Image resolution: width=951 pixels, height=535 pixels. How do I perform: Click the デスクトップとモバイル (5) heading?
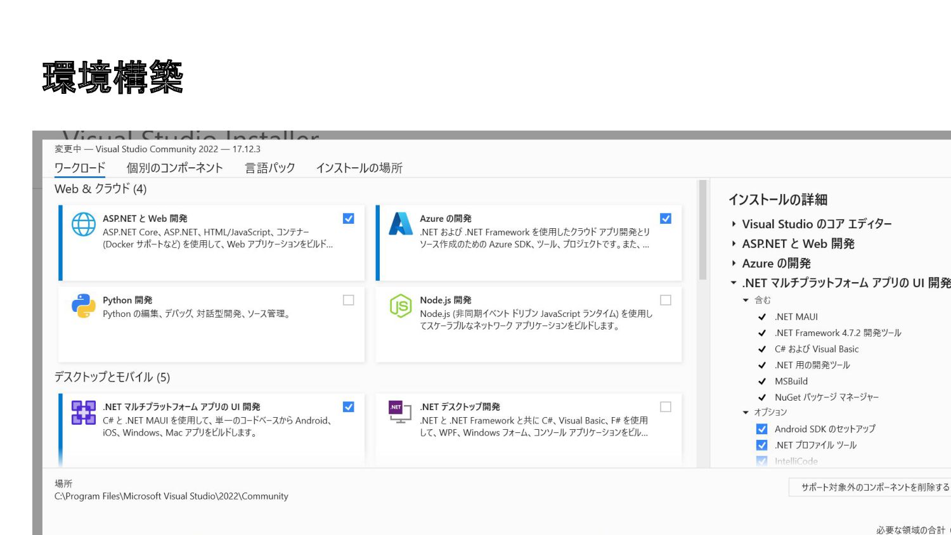112,377
